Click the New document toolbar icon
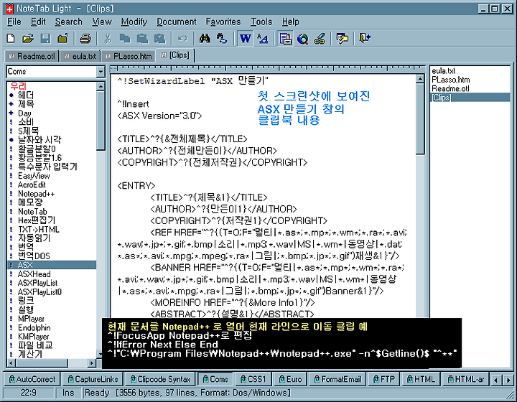The image size is (517, 402). click(x=11, y=39)
